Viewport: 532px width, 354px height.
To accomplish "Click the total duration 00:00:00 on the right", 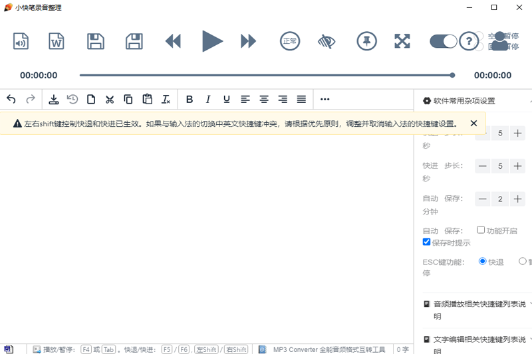I will coord(493,75).
